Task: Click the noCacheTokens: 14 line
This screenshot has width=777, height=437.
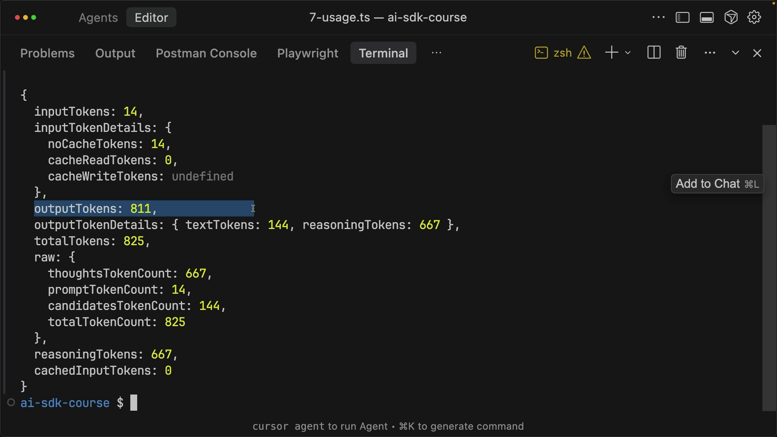Action: [109, 144]
